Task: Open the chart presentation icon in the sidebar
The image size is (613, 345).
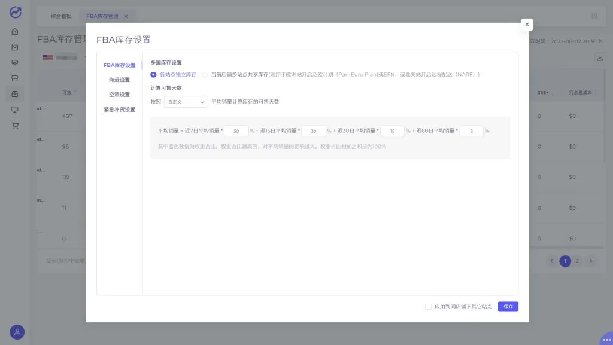Action: pos(15,63)
